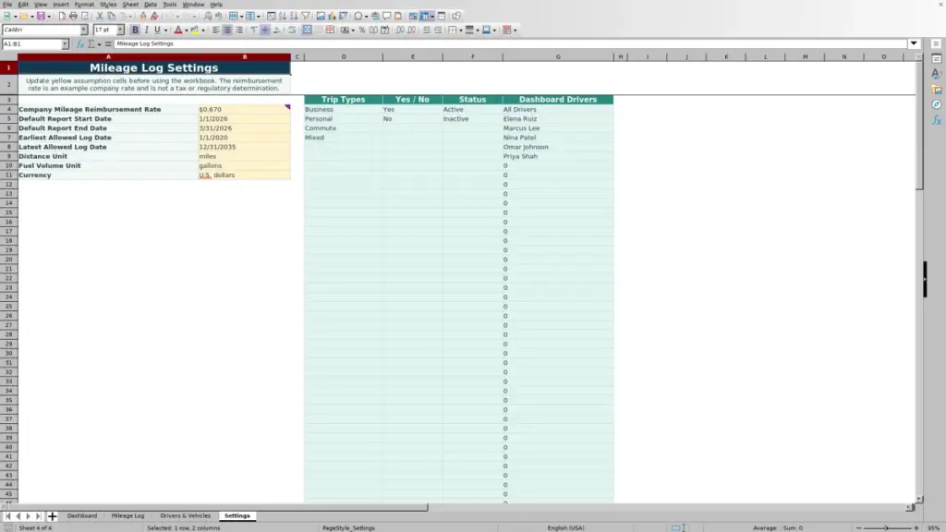Click the Insert Chart icon

[332, 17]
